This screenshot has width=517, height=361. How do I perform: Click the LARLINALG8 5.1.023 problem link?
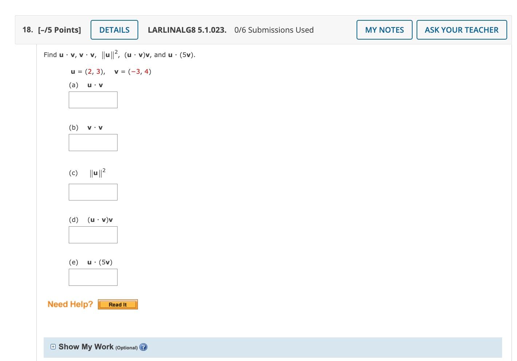[187, 30]
